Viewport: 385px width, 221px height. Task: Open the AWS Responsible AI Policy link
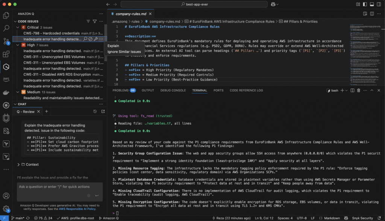(x=77, y=209)
